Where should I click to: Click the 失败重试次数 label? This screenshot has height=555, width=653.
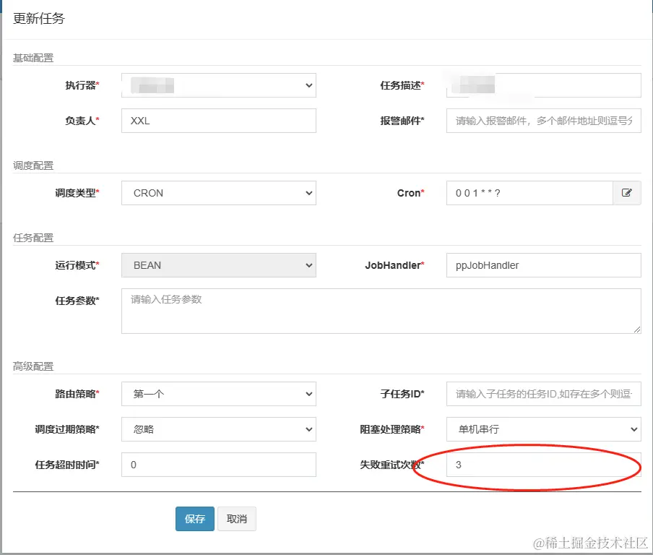click(392, 465)
